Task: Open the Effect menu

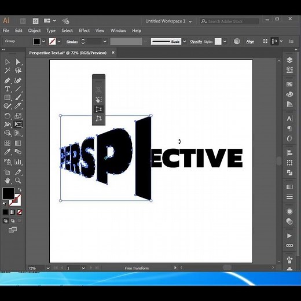Action: point(84,31)
